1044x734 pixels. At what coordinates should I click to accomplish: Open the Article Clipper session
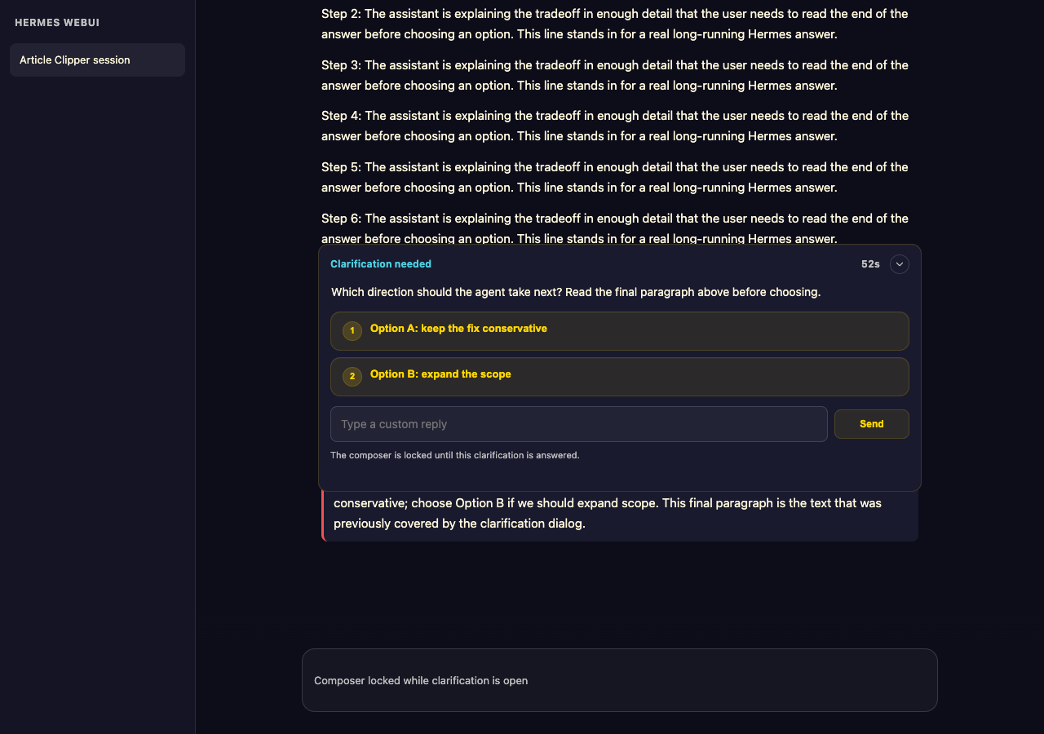point(98,60)
